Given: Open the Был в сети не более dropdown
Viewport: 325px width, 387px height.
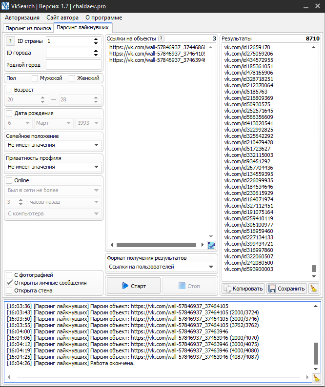Looking at the screenshot, I should [x=53, y=190].
